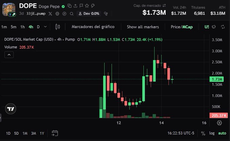
Task: Click the 205.37K volume label on axis
Action: [x=219, y=115]
